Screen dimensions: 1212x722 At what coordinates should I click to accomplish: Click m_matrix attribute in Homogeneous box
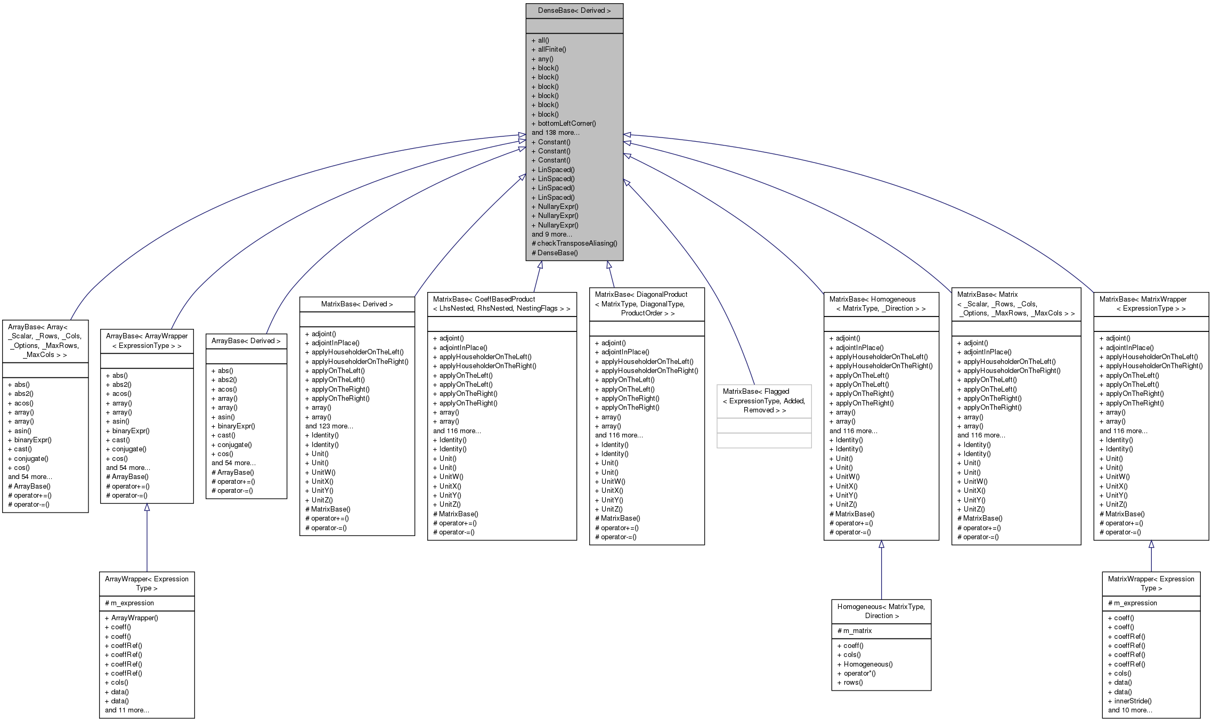(857, 631)
